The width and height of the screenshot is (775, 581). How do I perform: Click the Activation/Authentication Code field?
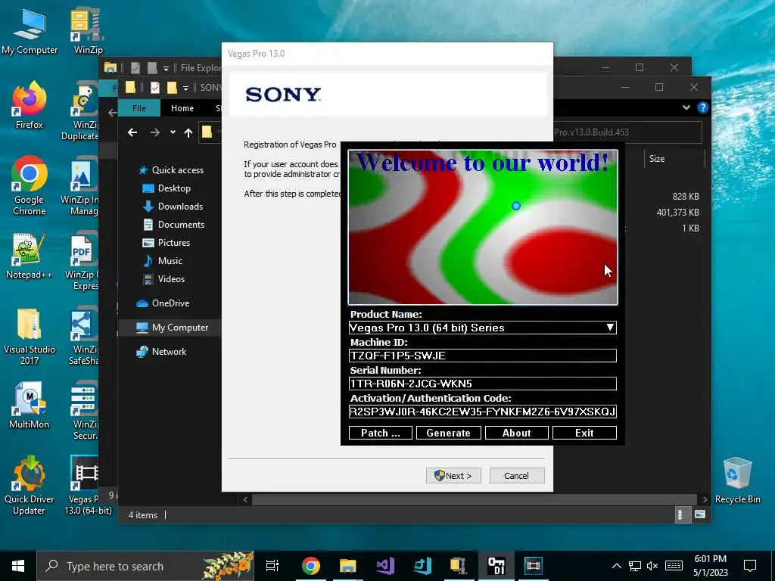[482, 412]
